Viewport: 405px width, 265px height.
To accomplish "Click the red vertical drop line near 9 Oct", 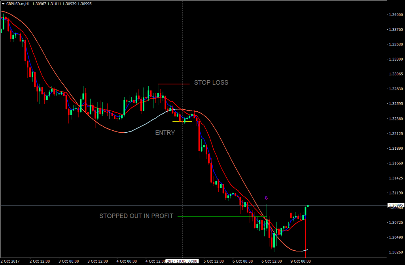I will point(305,238).
